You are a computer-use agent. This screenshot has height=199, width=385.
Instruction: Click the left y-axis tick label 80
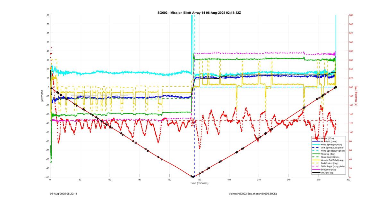47,15
